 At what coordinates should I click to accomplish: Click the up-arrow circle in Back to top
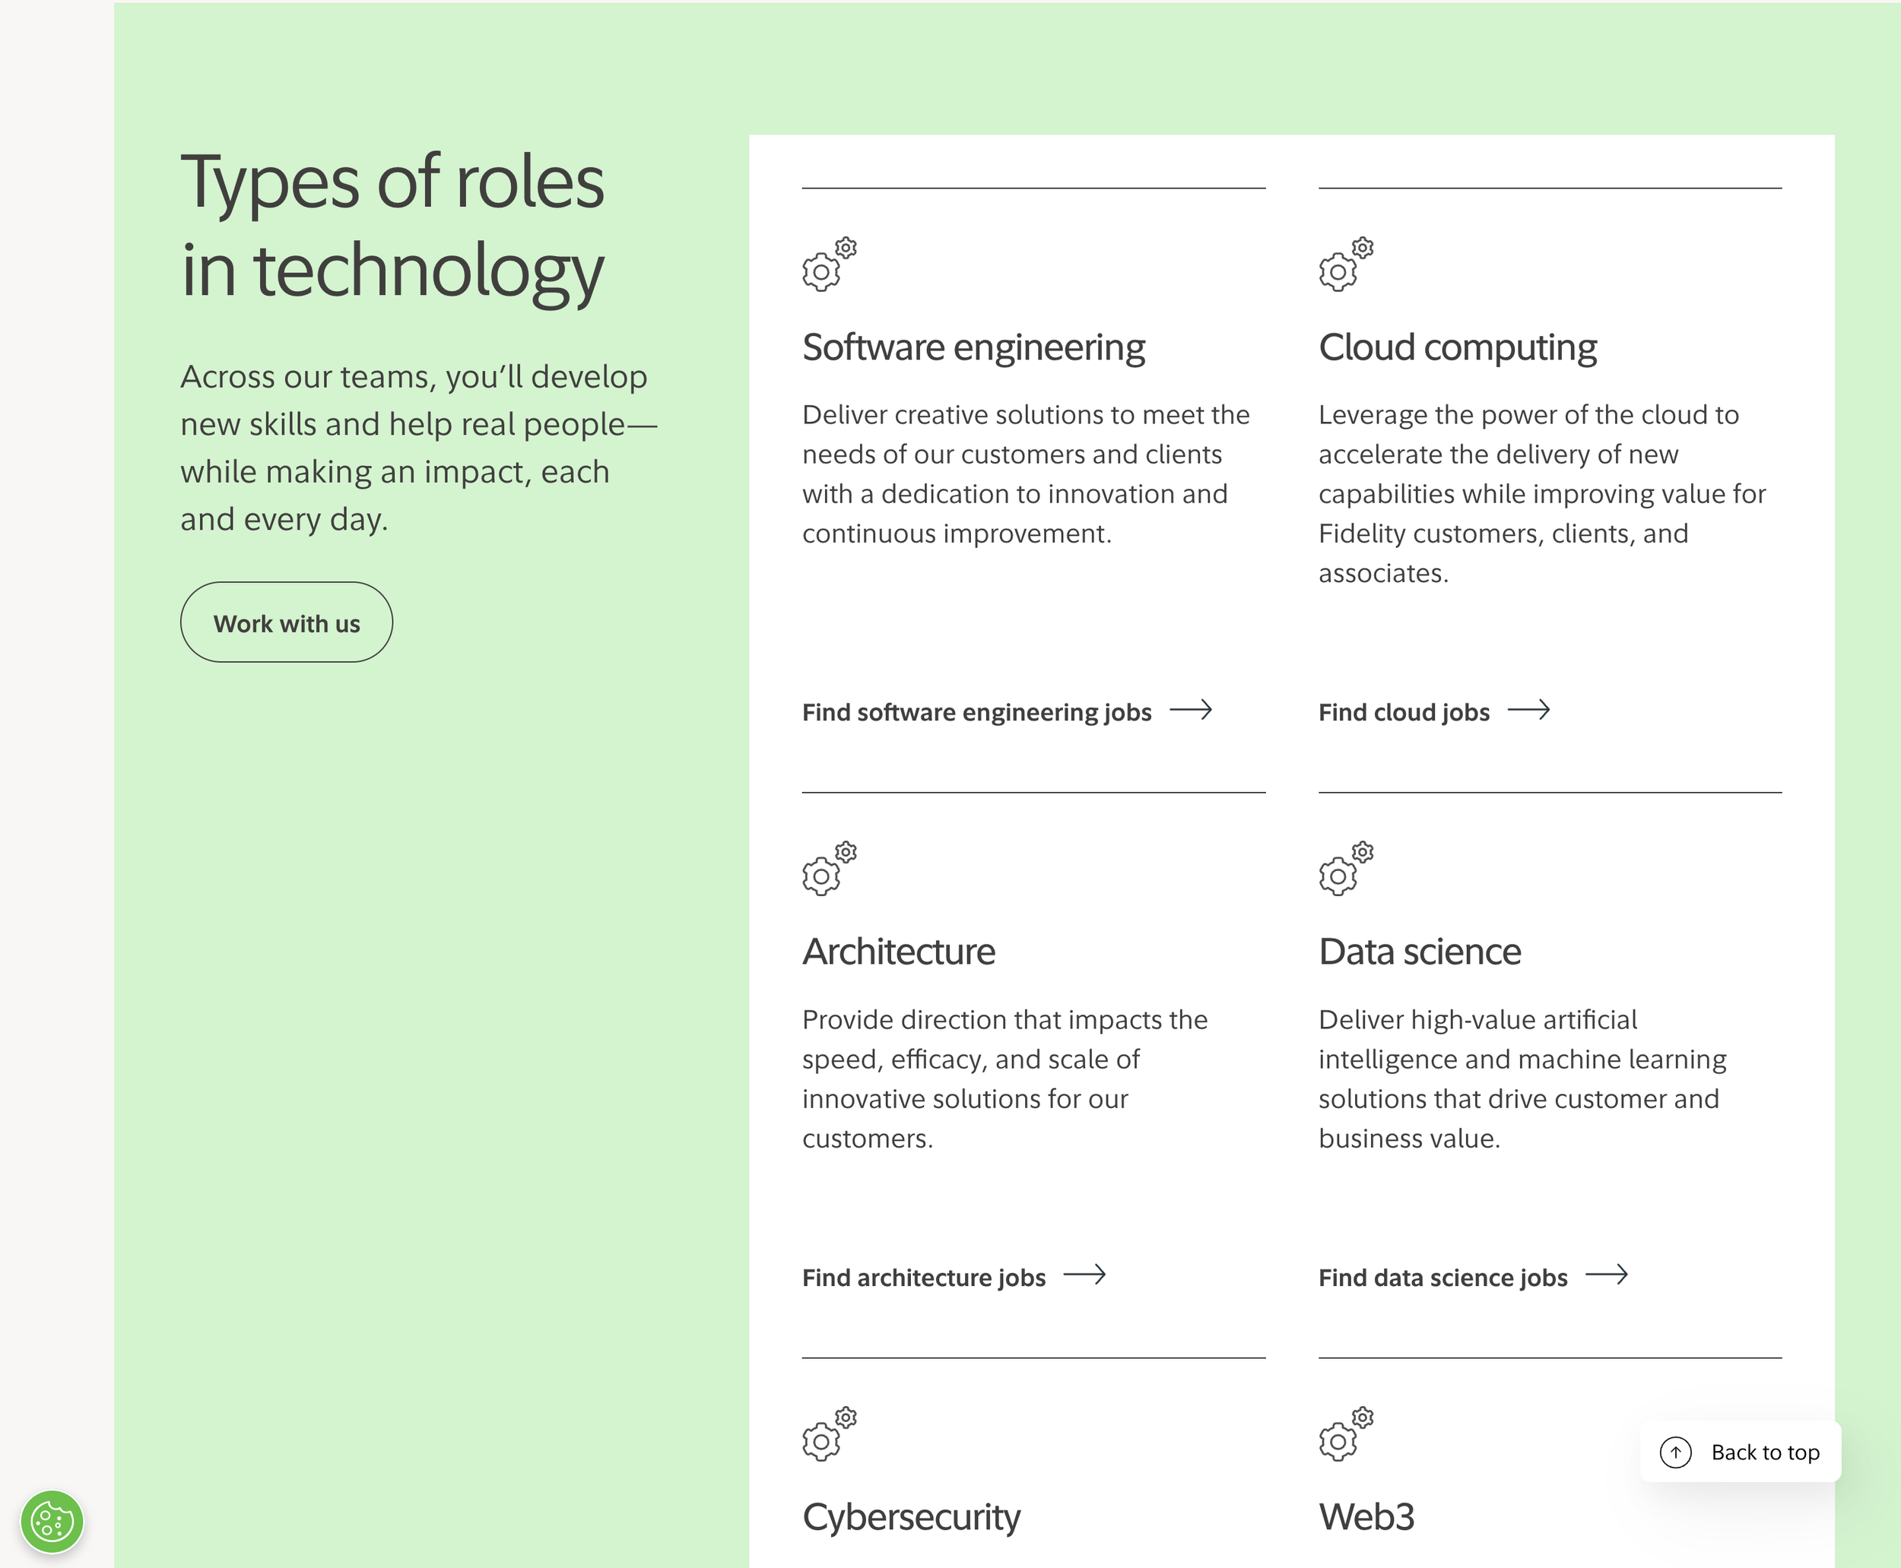1676,1452
